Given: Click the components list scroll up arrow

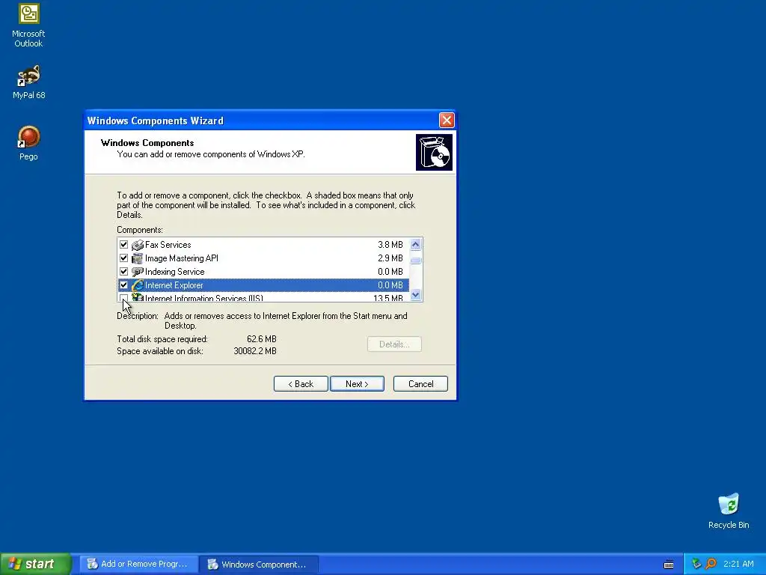Looking at the screenshot, I should tap(416, 244).
